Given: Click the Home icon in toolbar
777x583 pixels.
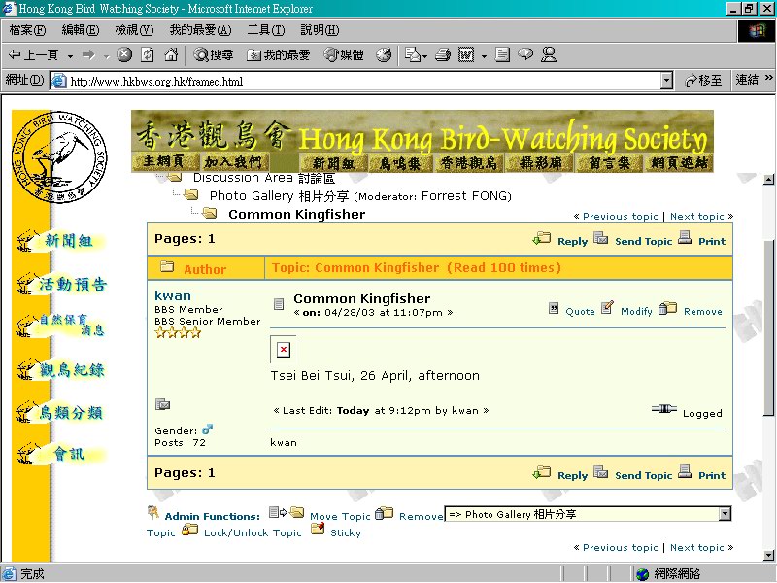Looking at the screenshot, I should pos(171,54).
